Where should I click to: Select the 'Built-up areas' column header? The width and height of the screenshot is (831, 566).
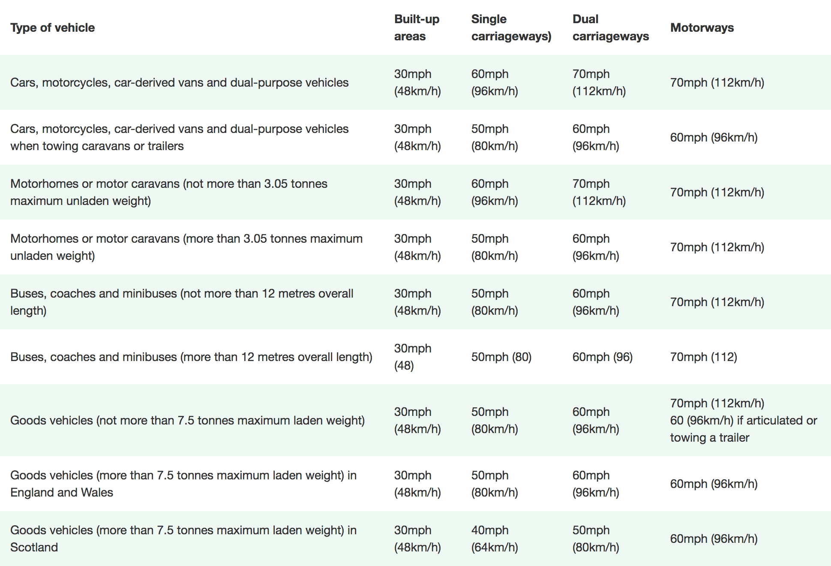(x=417, y=27)
